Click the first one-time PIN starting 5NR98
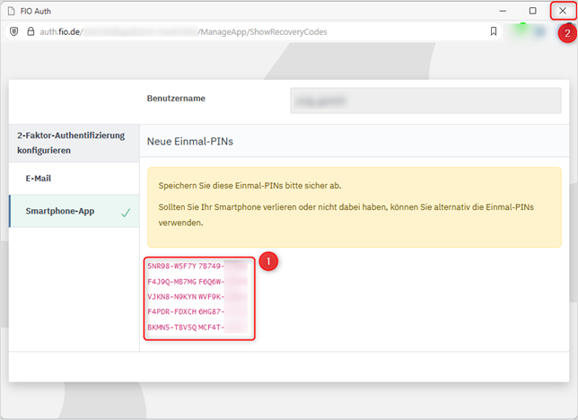Image resolution: width=578 pixels, height=420 pixels. tap(185, 267)
